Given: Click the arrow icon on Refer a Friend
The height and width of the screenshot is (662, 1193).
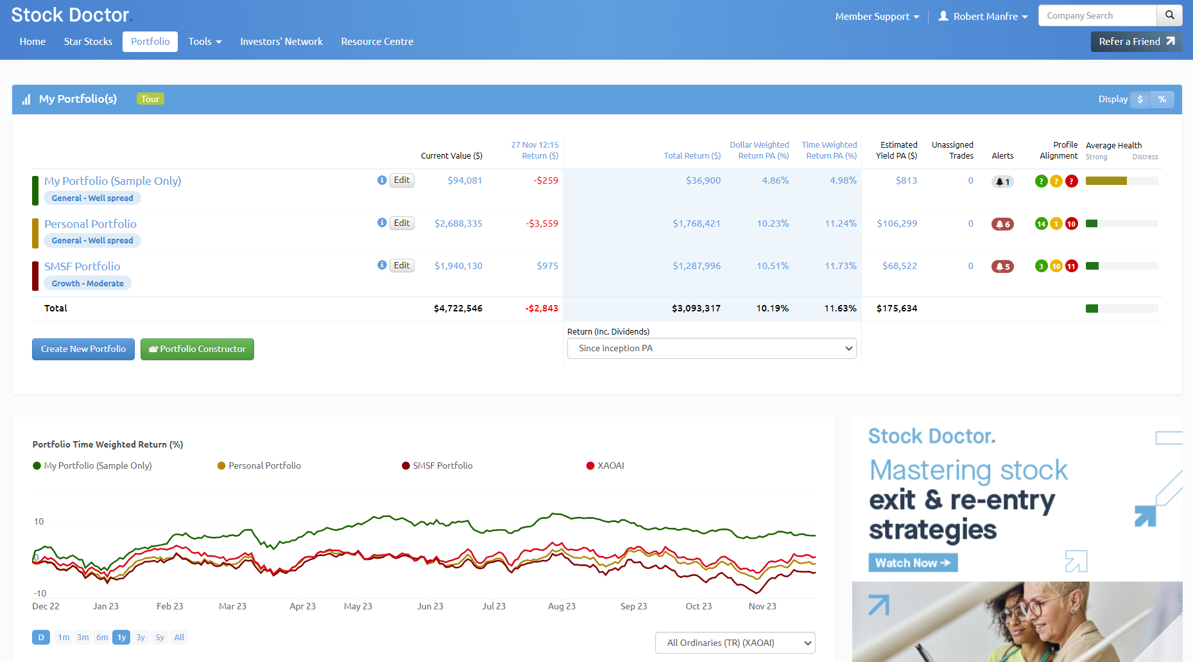Looking at the screenshot, I should pos(1171,41).
